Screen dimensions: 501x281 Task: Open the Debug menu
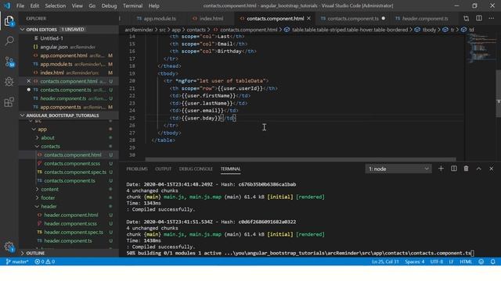pyautogui.click(x=109, y=5)
